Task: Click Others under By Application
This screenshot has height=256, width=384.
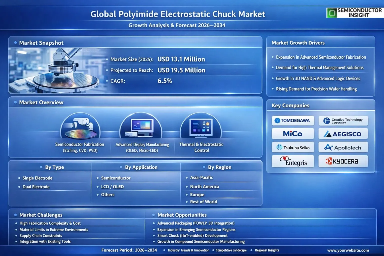Action: click(108, 194)
